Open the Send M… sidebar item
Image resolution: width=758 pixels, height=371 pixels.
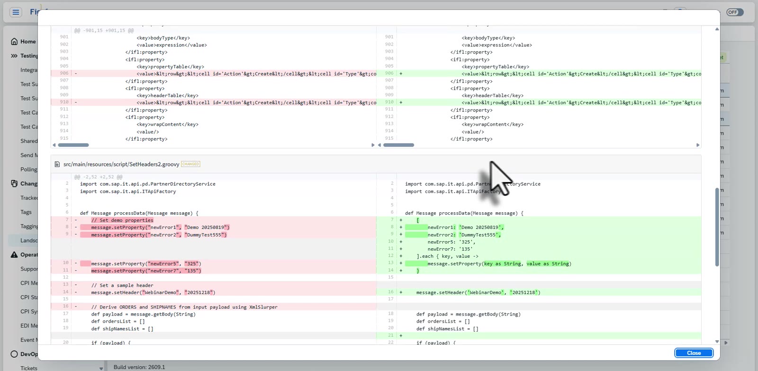pyautogui.click(x=29, y=155)
